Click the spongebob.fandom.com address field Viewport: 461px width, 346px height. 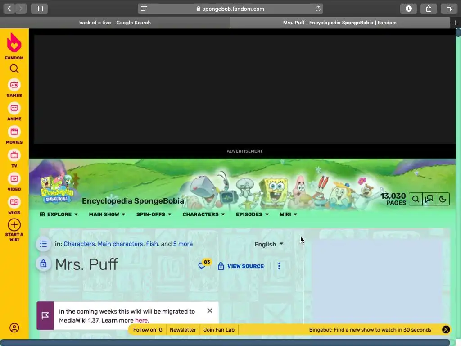pos(230,9)
